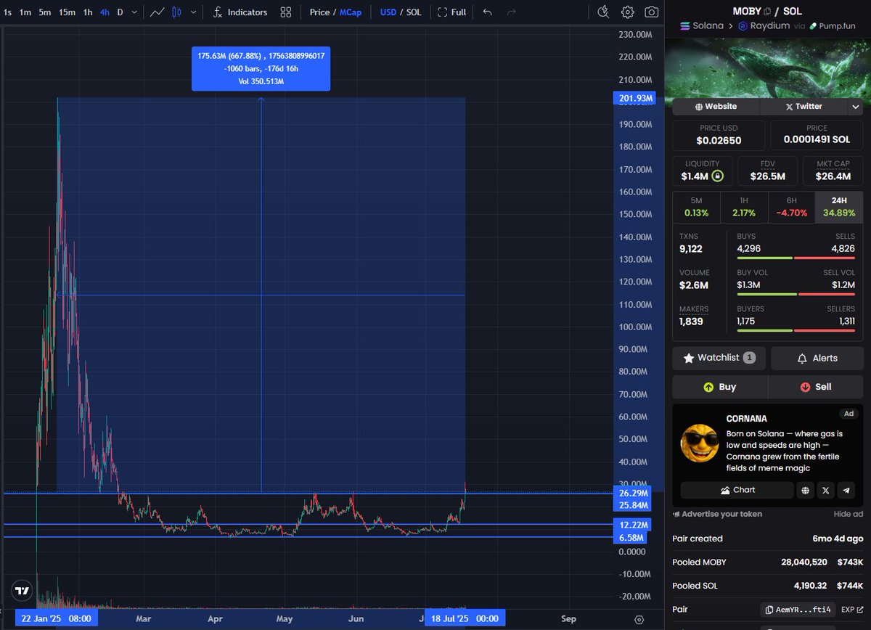This screenshot has height=630, width=871.
Task: Show the 5M stats tab
Action: coord(696,207)
